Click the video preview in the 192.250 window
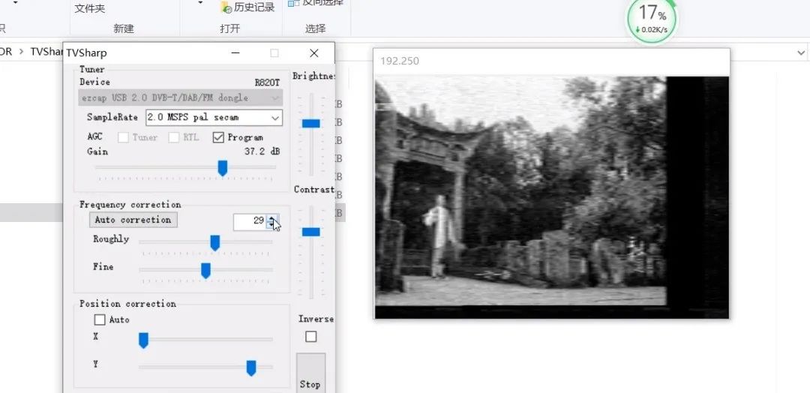 pyautogui.click(x=551, y=197)
